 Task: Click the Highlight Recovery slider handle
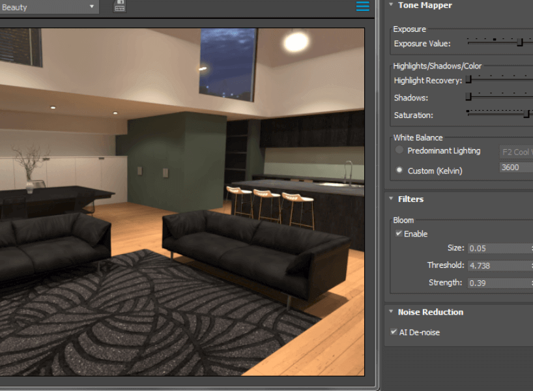coord(468,80)
